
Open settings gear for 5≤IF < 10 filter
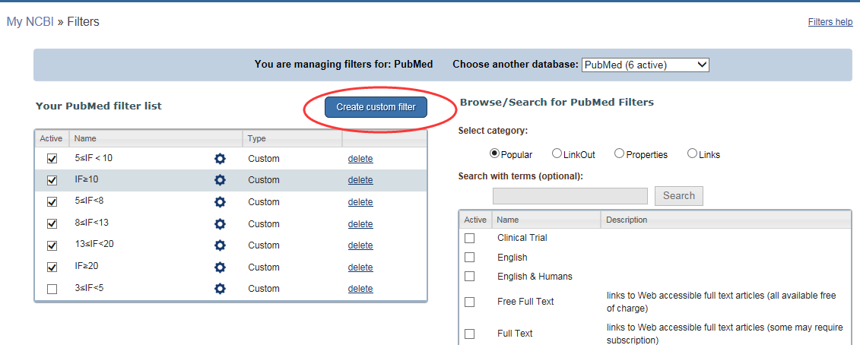coord(220,159)
